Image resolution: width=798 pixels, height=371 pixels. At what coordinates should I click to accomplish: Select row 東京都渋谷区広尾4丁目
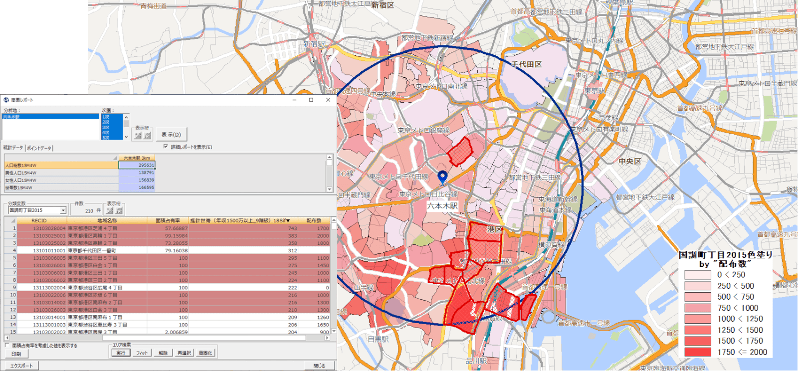(x=168, y=287)
